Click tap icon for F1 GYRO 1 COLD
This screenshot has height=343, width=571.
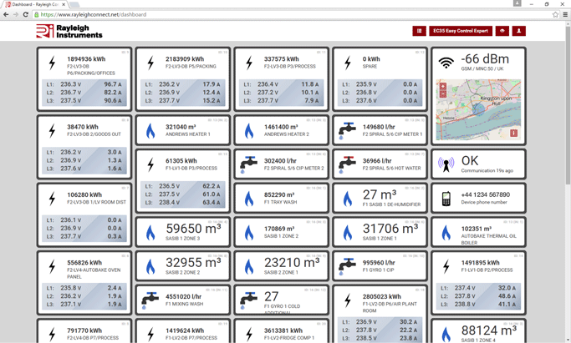click(249, 300)
